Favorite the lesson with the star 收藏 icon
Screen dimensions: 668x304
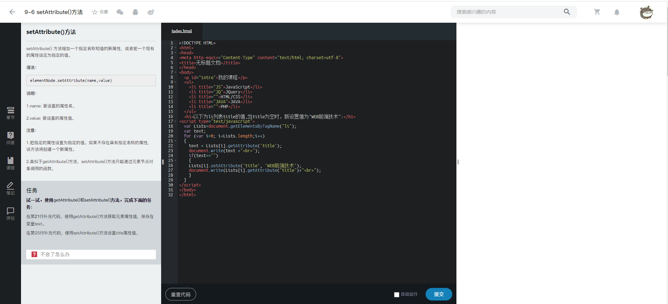click(100, 12)
